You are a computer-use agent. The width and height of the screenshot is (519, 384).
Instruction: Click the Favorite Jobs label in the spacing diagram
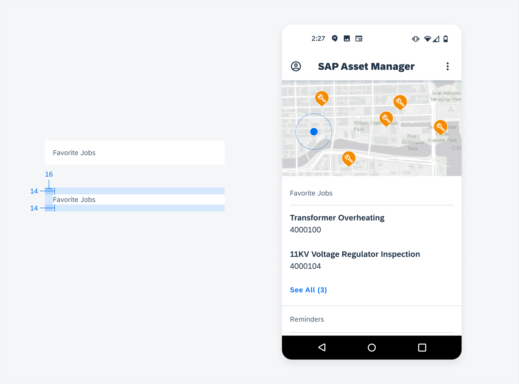pyautogui.click(x=74, y=199)
